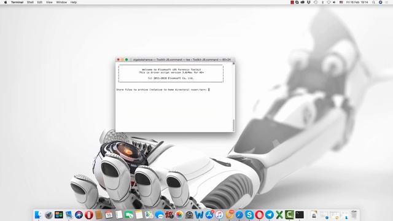Open Skype from the Dock
The width and height of the screenshot is (393, 221).
[249, 215]
